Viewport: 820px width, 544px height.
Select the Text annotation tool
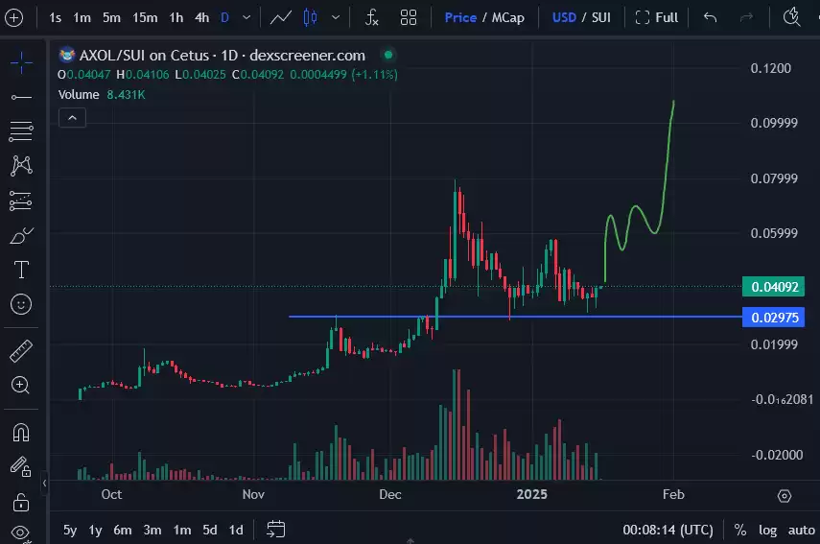21,270
